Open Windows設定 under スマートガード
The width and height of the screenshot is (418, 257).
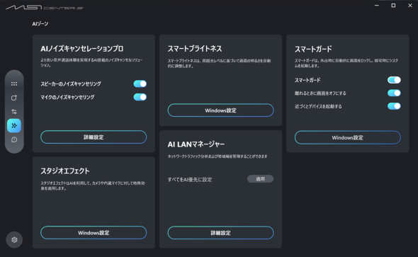348,137
